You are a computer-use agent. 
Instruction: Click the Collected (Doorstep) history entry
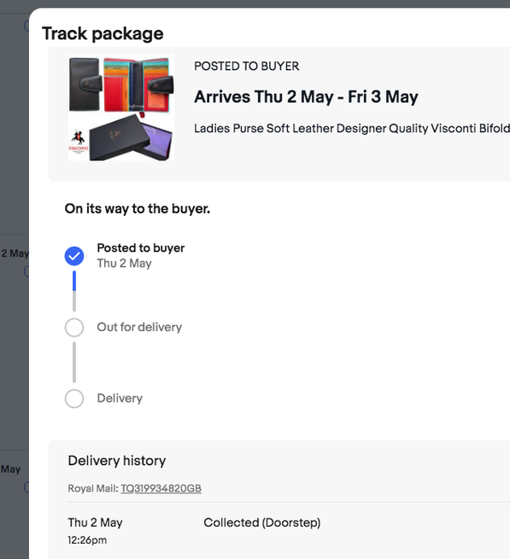click(x=262, y=522)
